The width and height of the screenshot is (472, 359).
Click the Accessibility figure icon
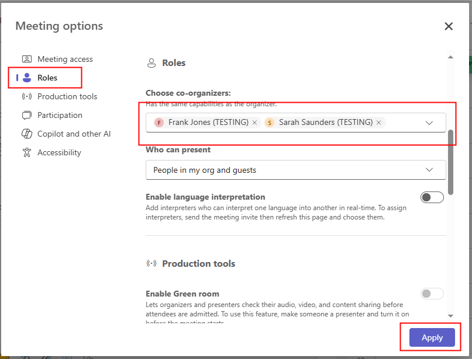[26, 152]
